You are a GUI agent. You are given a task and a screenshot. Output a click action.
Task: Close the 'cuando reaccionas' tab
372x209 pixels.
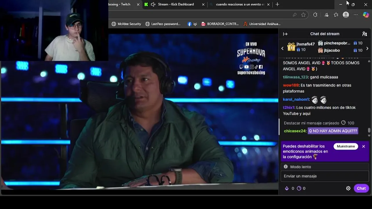268,4
